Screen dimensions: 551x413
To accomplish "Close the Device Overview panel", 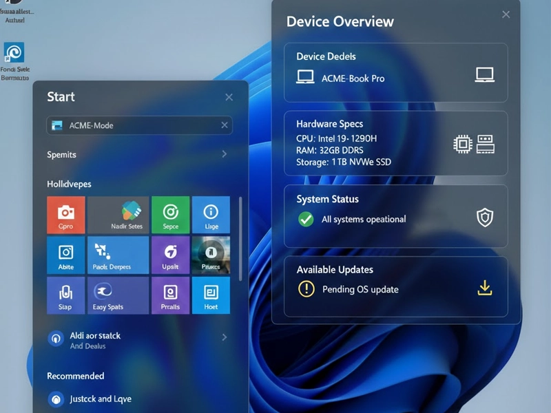I will coord(506,14).
